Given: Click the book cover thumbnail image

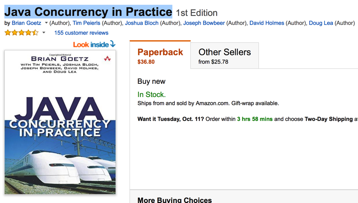Looking at the screenshot, I should click(60, 122).
